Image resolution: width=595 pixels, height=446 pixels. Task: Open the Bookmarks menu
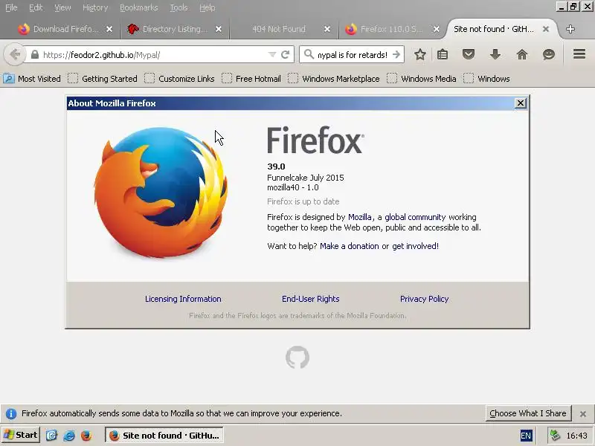point(139,7)
